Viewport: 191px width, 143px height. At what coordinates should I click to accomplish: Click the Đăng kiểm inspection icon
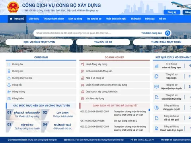[x=9, y=99]
